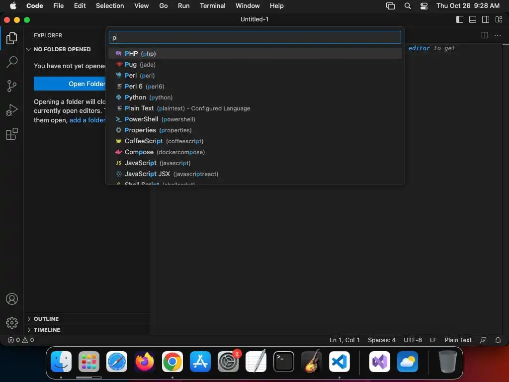Open the File menu
509x382 pixels.
pos(59,6)
